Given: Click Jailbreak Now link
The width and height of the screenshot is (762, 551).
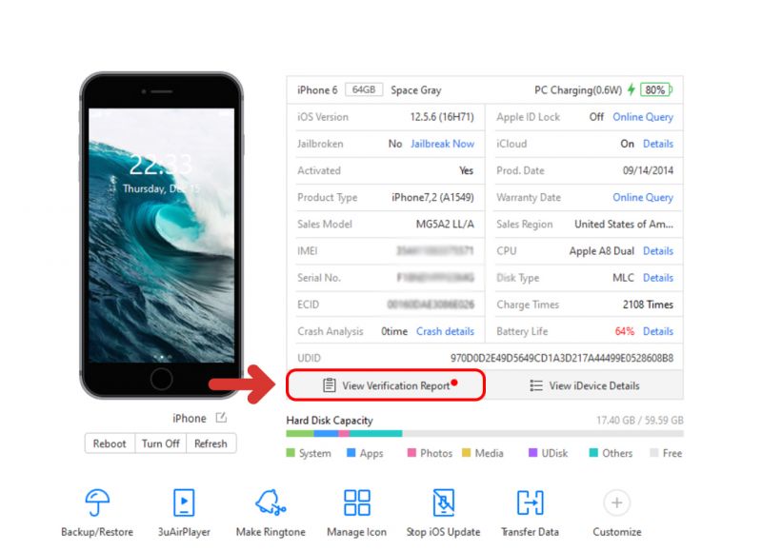Looking at the screenshot, I should click(442, 144).
